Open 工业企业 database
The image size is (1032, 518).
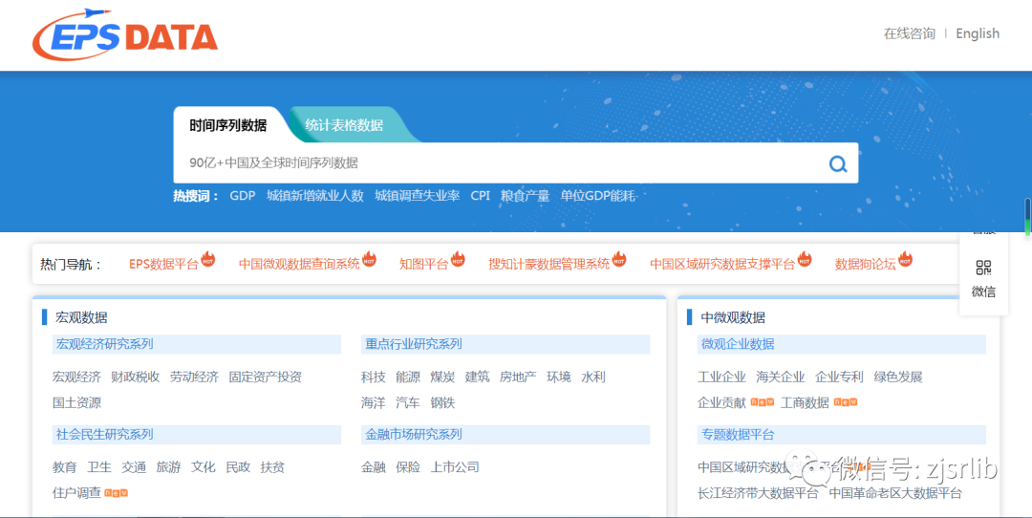point(721,378)
